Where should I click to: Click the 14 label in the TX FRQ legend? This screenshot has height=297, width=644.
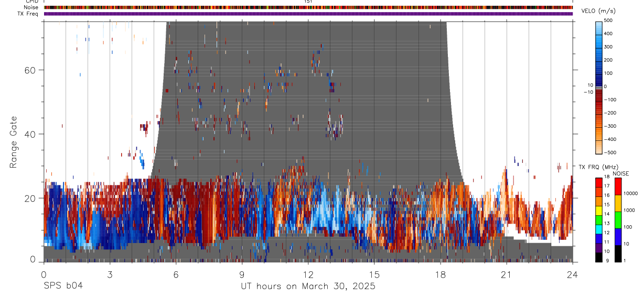pos(607,214)
